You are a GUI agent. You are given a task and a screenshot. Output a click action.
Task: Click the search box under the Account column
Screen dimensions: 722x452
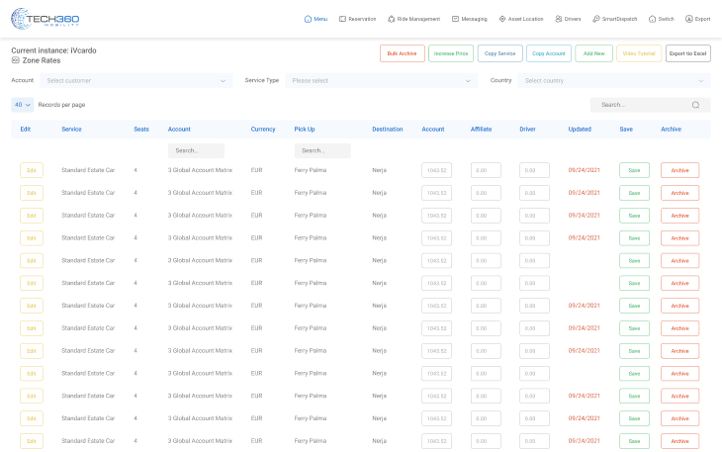[x=196, y=150]
